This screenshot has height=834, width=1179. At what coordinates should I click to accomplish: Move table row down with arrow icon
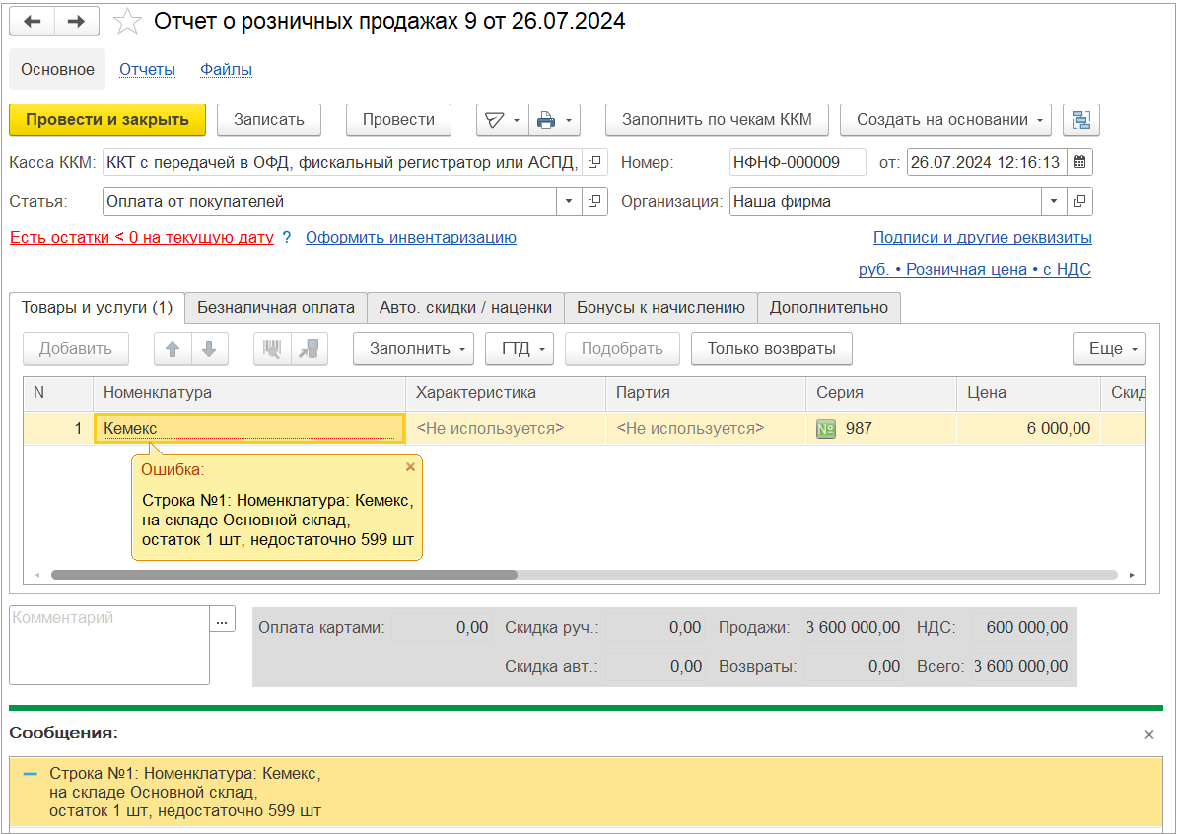click(x=209, y=349)
